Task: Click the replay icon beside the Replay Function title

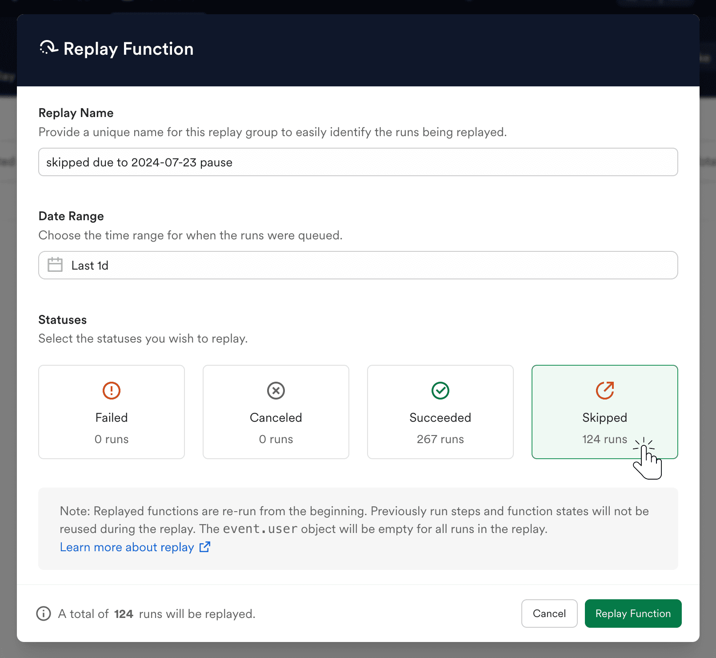Action: [48, 48]
